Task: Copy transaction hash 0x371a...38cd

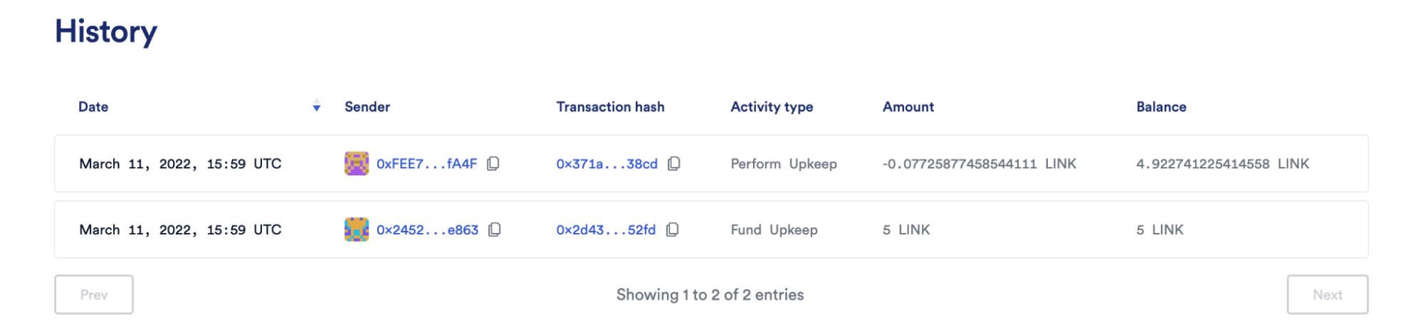Action: click(x=674, y=164)
